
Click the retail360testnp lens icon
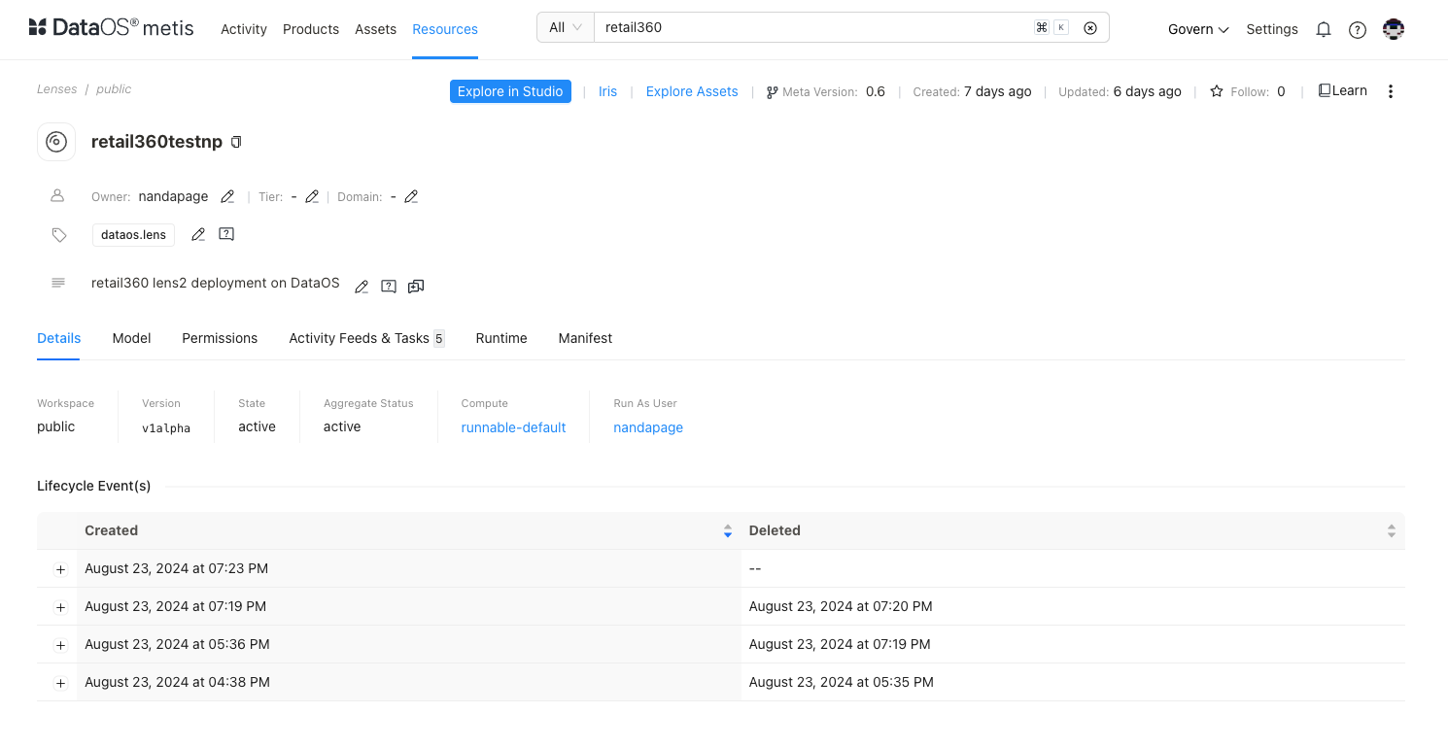point(56,142)
